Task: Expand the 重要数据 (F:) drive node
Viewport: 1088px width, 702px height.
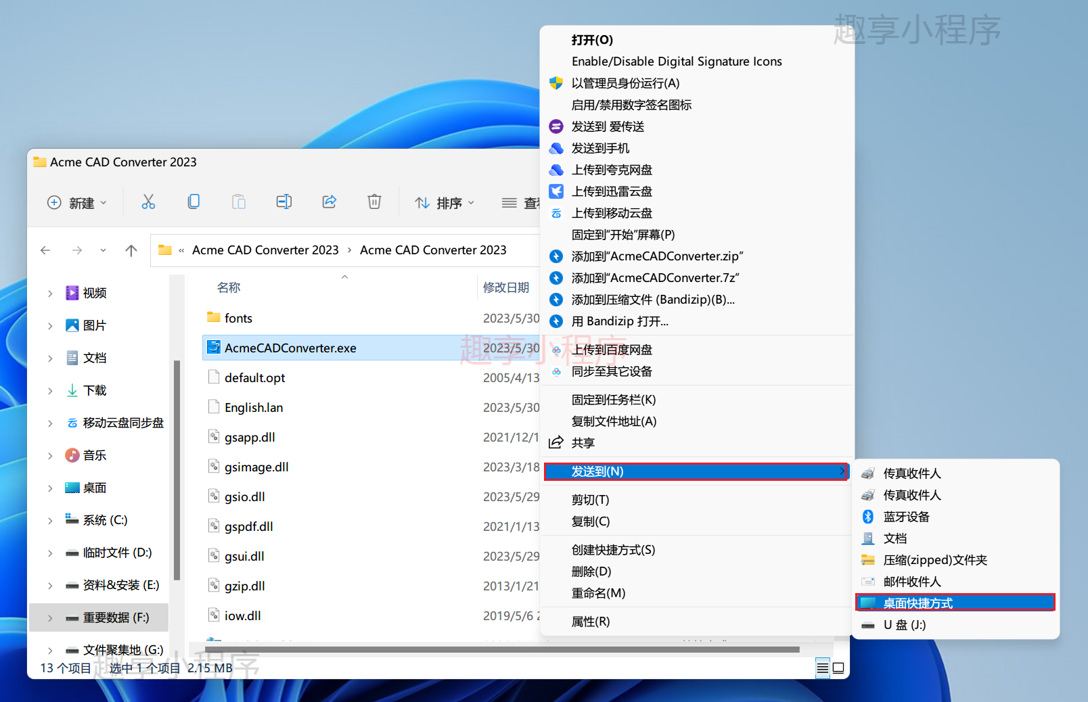Action: [50, 617]
